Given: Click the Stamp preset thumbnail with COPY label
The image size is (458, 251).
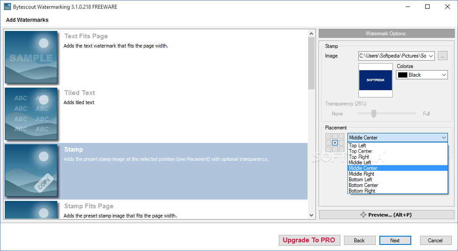Looking at the screenshot, I should tap(31, 170).
